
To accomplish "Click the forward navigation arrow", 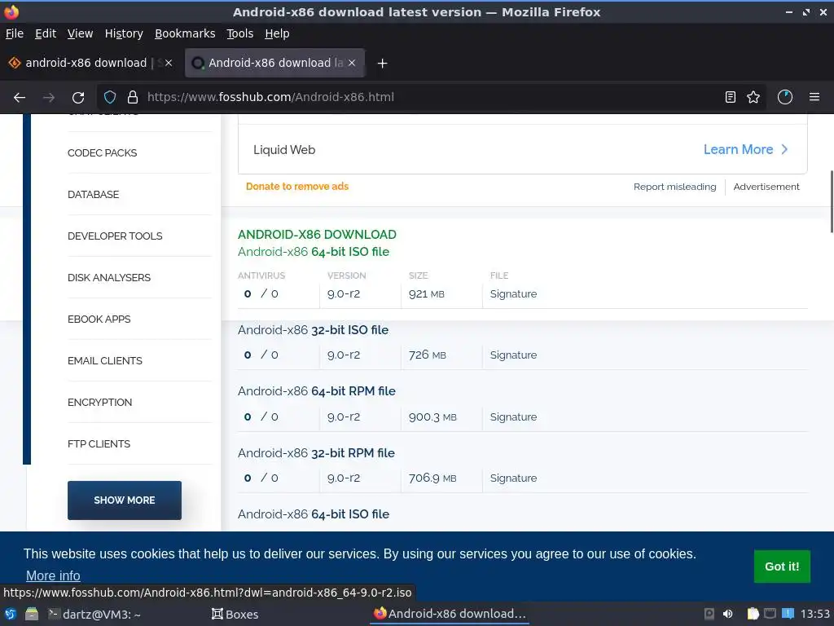I will click(x=49, y=98).
